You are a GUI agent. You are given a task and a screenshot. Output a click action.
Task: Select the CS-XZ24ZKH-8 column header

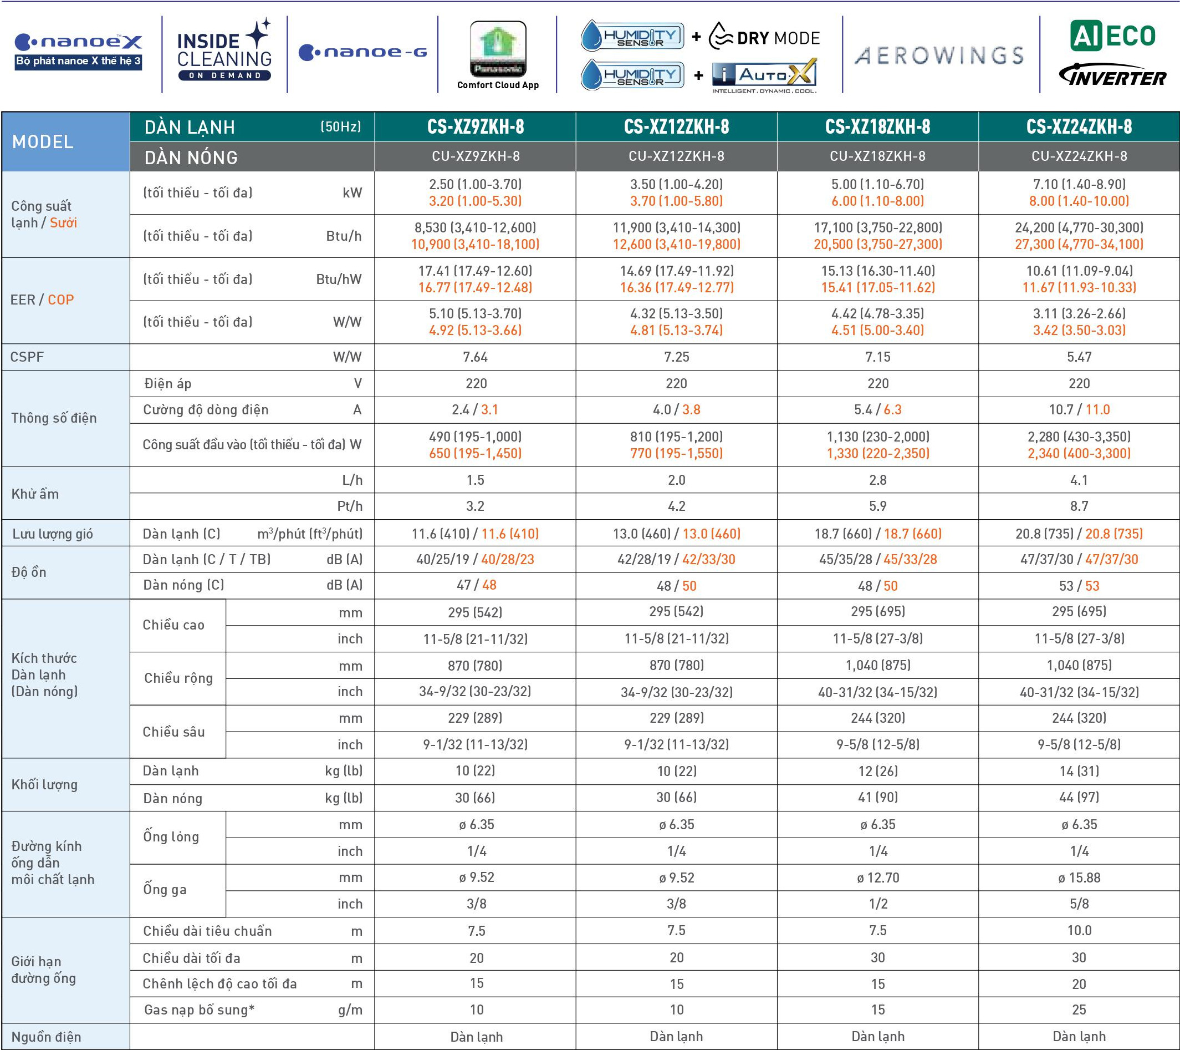(1079, 126)
